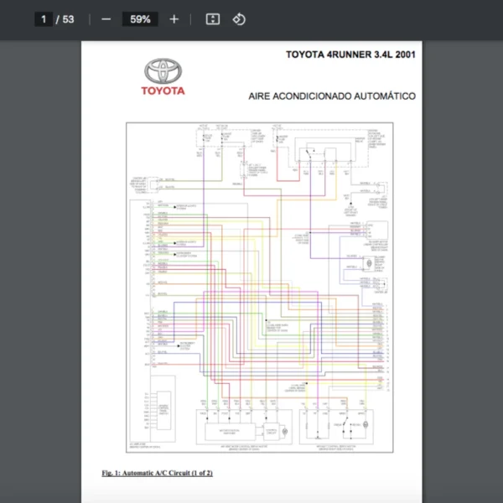Click the TOYOTA 4RUNNER 3.4L 2001 heading

pyautogui.click(x=350, y=54)
